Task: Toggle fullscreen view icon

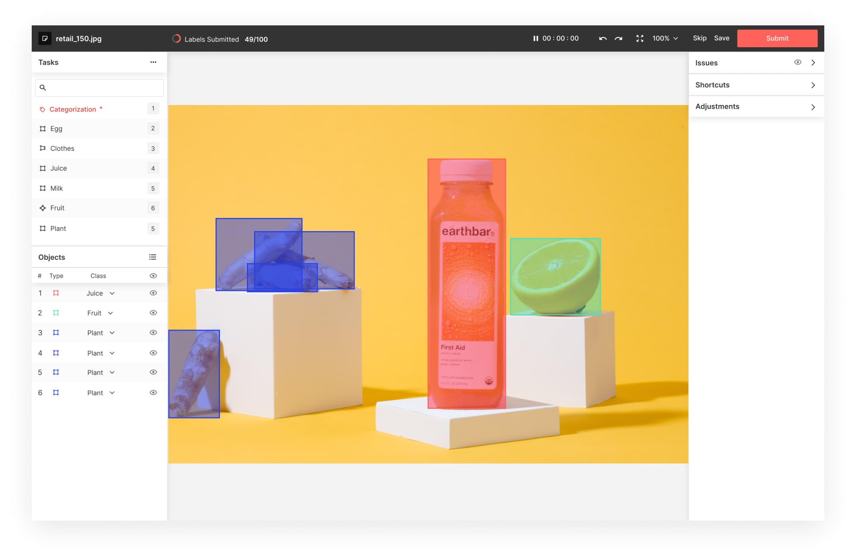Action: point(640,38)
